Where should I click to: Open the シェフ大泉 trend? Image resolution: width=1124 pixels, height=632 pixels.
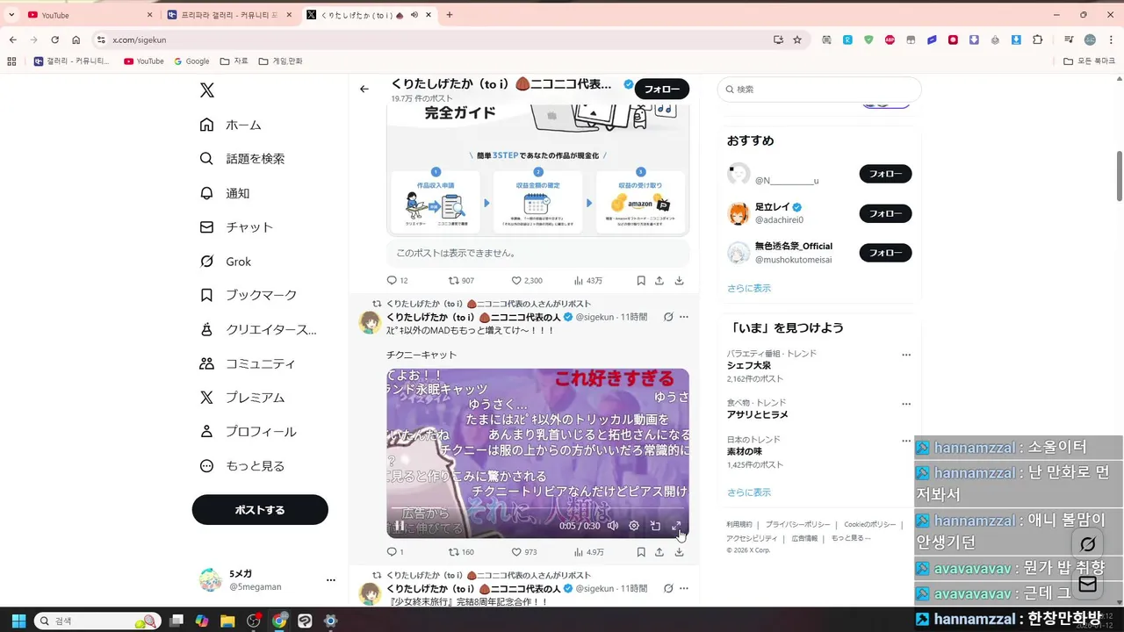click(x=748, y=365)
